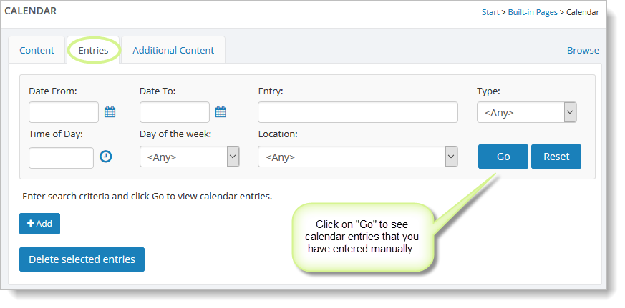Expand the Location dropdown arrow
The height and width of the screenshot is (308, 625).
[x=451, y=157]
